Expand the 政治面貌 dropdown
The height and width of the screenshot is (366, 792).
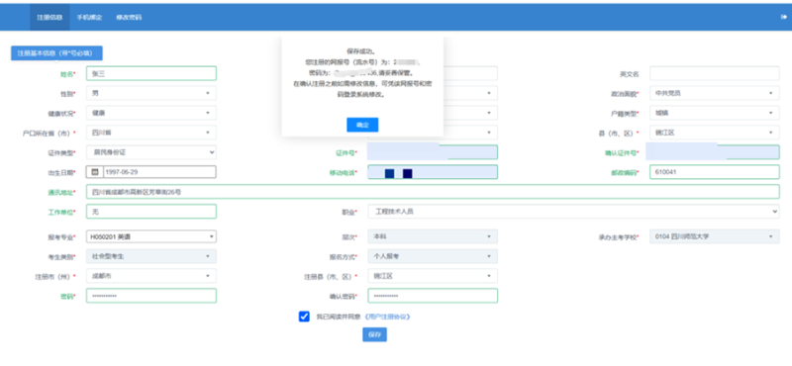tap(714, 93)
